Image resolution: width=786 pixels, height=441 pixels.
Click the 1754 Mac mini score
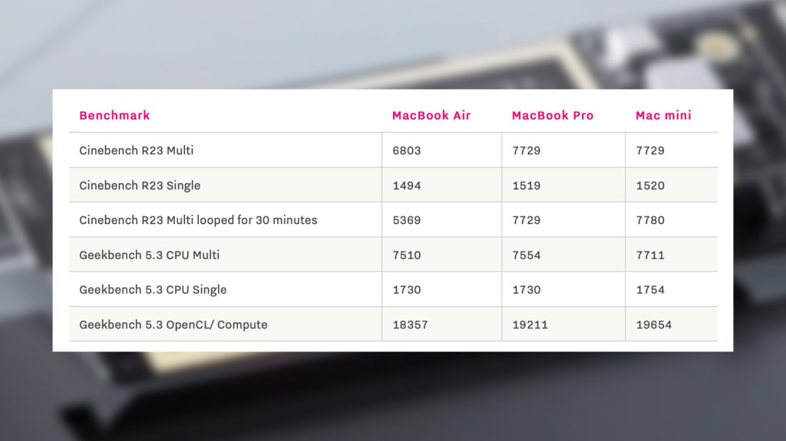tap(650, 290)
